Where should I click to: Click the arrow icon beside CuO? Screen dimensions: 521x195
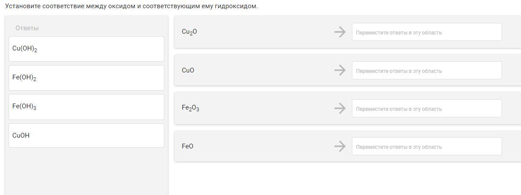[x=340, y=70]
